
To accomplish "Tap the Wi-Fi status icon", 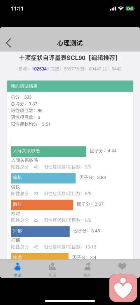I will 121,9.
